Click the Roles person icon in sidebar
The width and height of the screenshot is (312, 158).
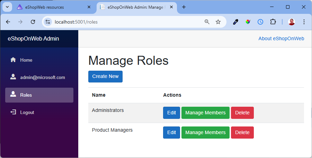tap(13, 94)
